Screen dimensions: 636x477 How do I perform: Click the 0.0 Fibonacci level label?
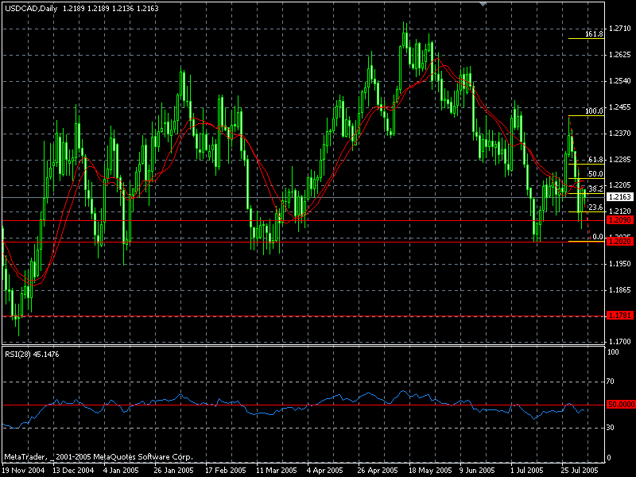pos(598,237)
